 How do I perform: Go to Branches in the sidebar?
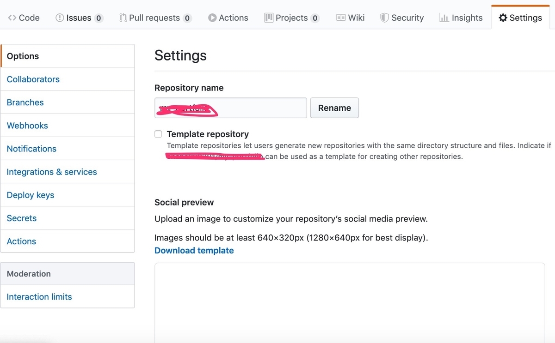pyautogui.click(x=25, y=102)
